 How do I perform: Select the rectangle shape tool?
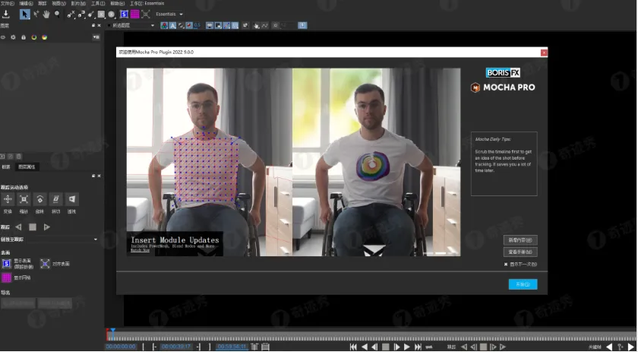[101, 14]
